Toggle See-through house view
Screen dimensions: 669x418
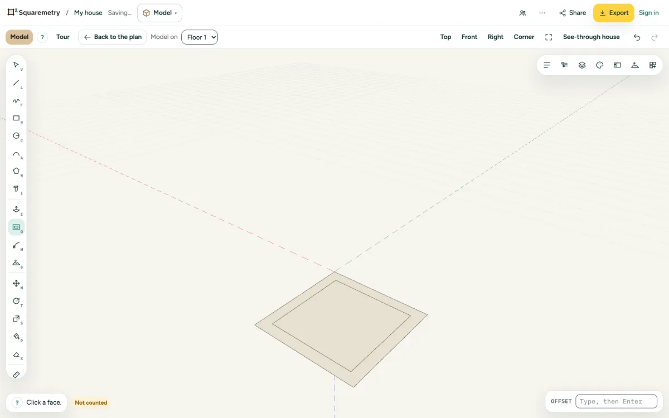click(592, 37)
